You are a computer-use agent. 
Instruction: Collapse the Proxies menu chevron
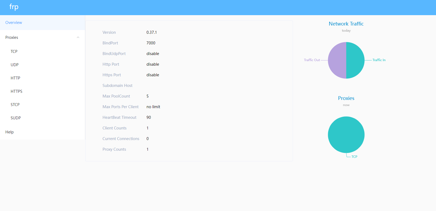coord(78,37)
